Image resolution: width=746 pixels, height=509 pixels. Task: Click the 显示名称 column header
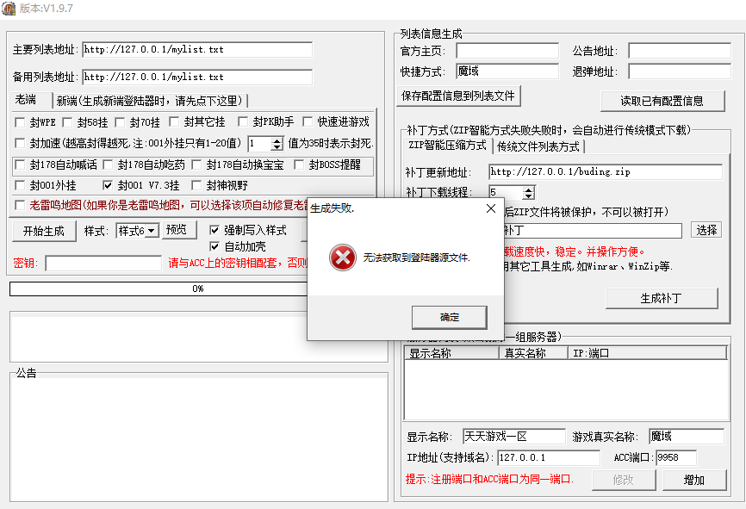451,353
